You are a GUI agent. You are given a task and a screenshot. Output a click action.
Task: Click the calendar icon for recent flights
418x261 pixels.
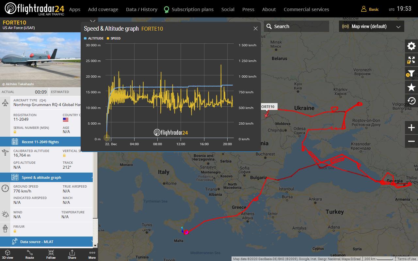(x=15, y=142)
